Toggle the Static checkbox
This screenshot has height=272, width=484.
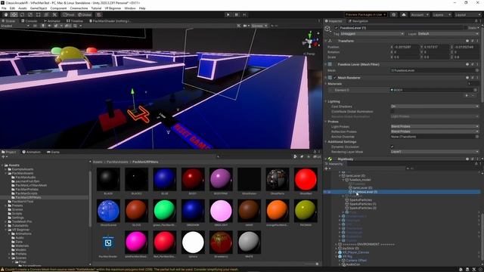(465, 28)
